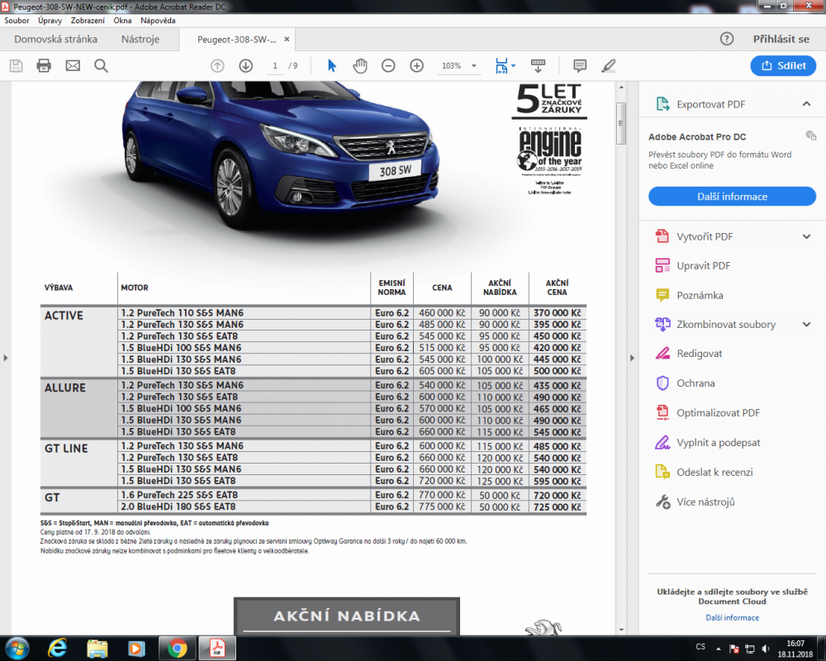Image resolution: width=826 pixels, height=661 pixels.
Task: Click the AKČNÍ NABÍDKA banner
Action: [347, 616]
